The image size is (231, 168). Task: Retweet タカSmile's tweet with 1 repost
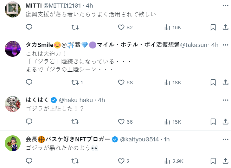(x=75, y=82)
